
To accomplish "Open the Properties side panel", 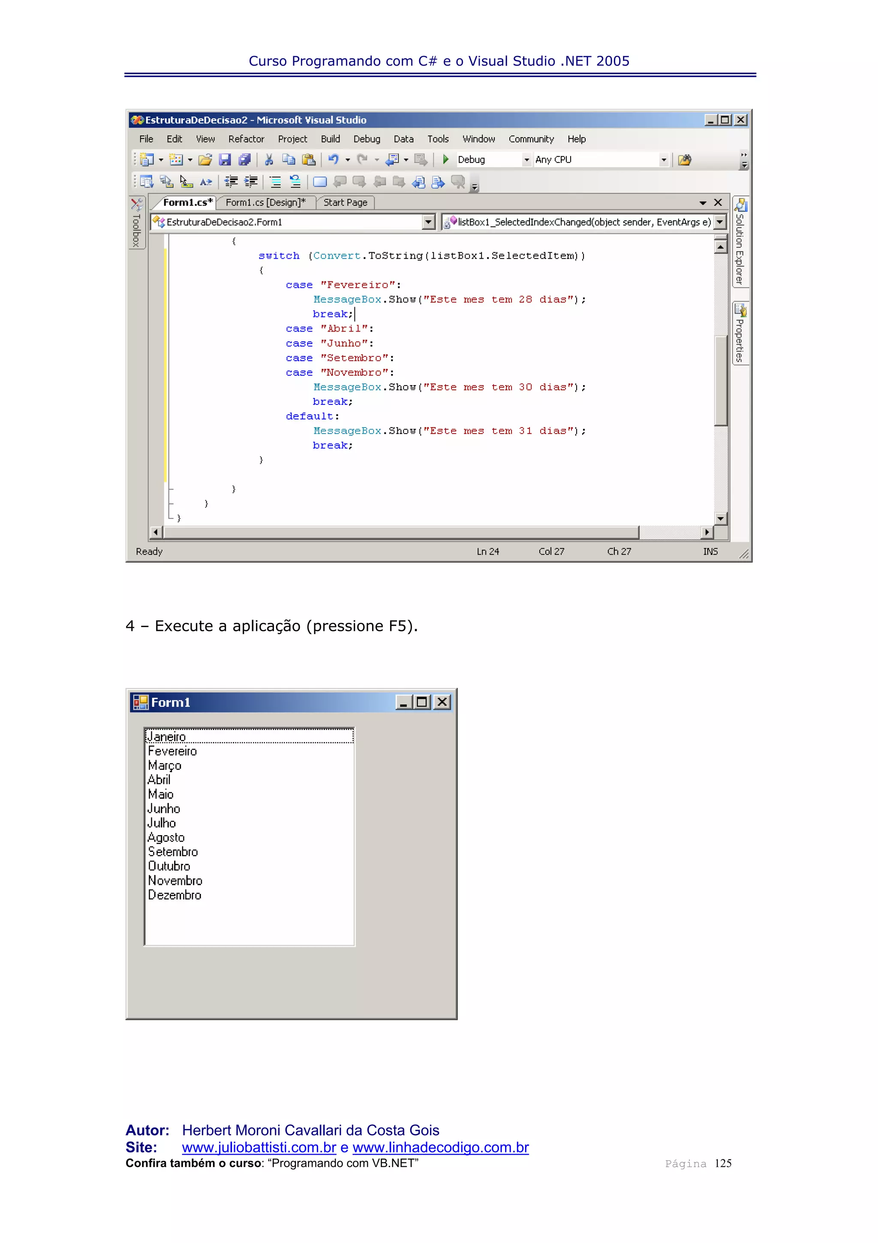I will (740, 334).
